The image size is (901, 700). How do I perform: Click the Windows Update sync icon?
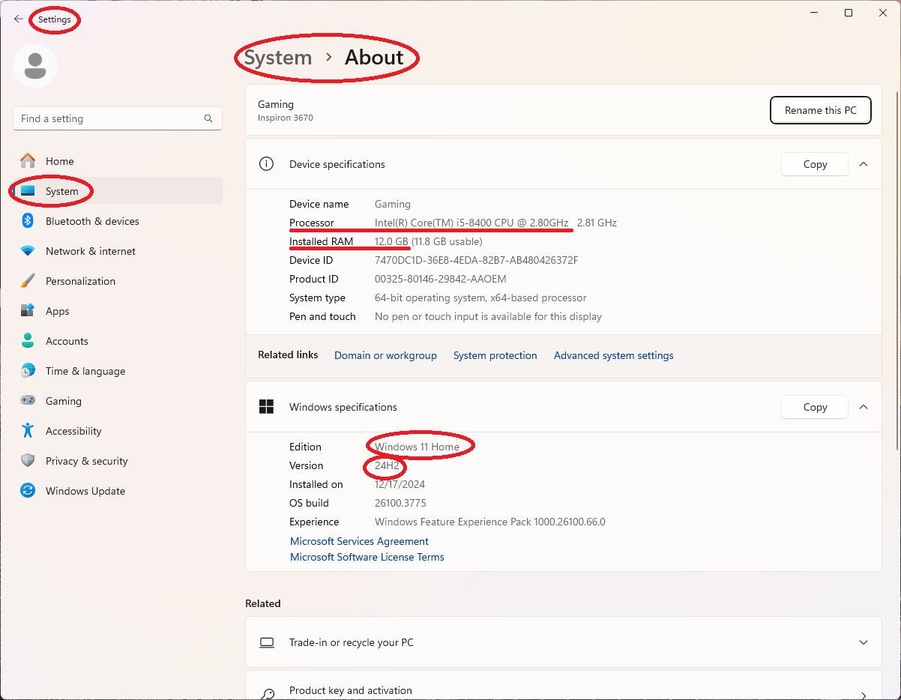click(28, 491)
